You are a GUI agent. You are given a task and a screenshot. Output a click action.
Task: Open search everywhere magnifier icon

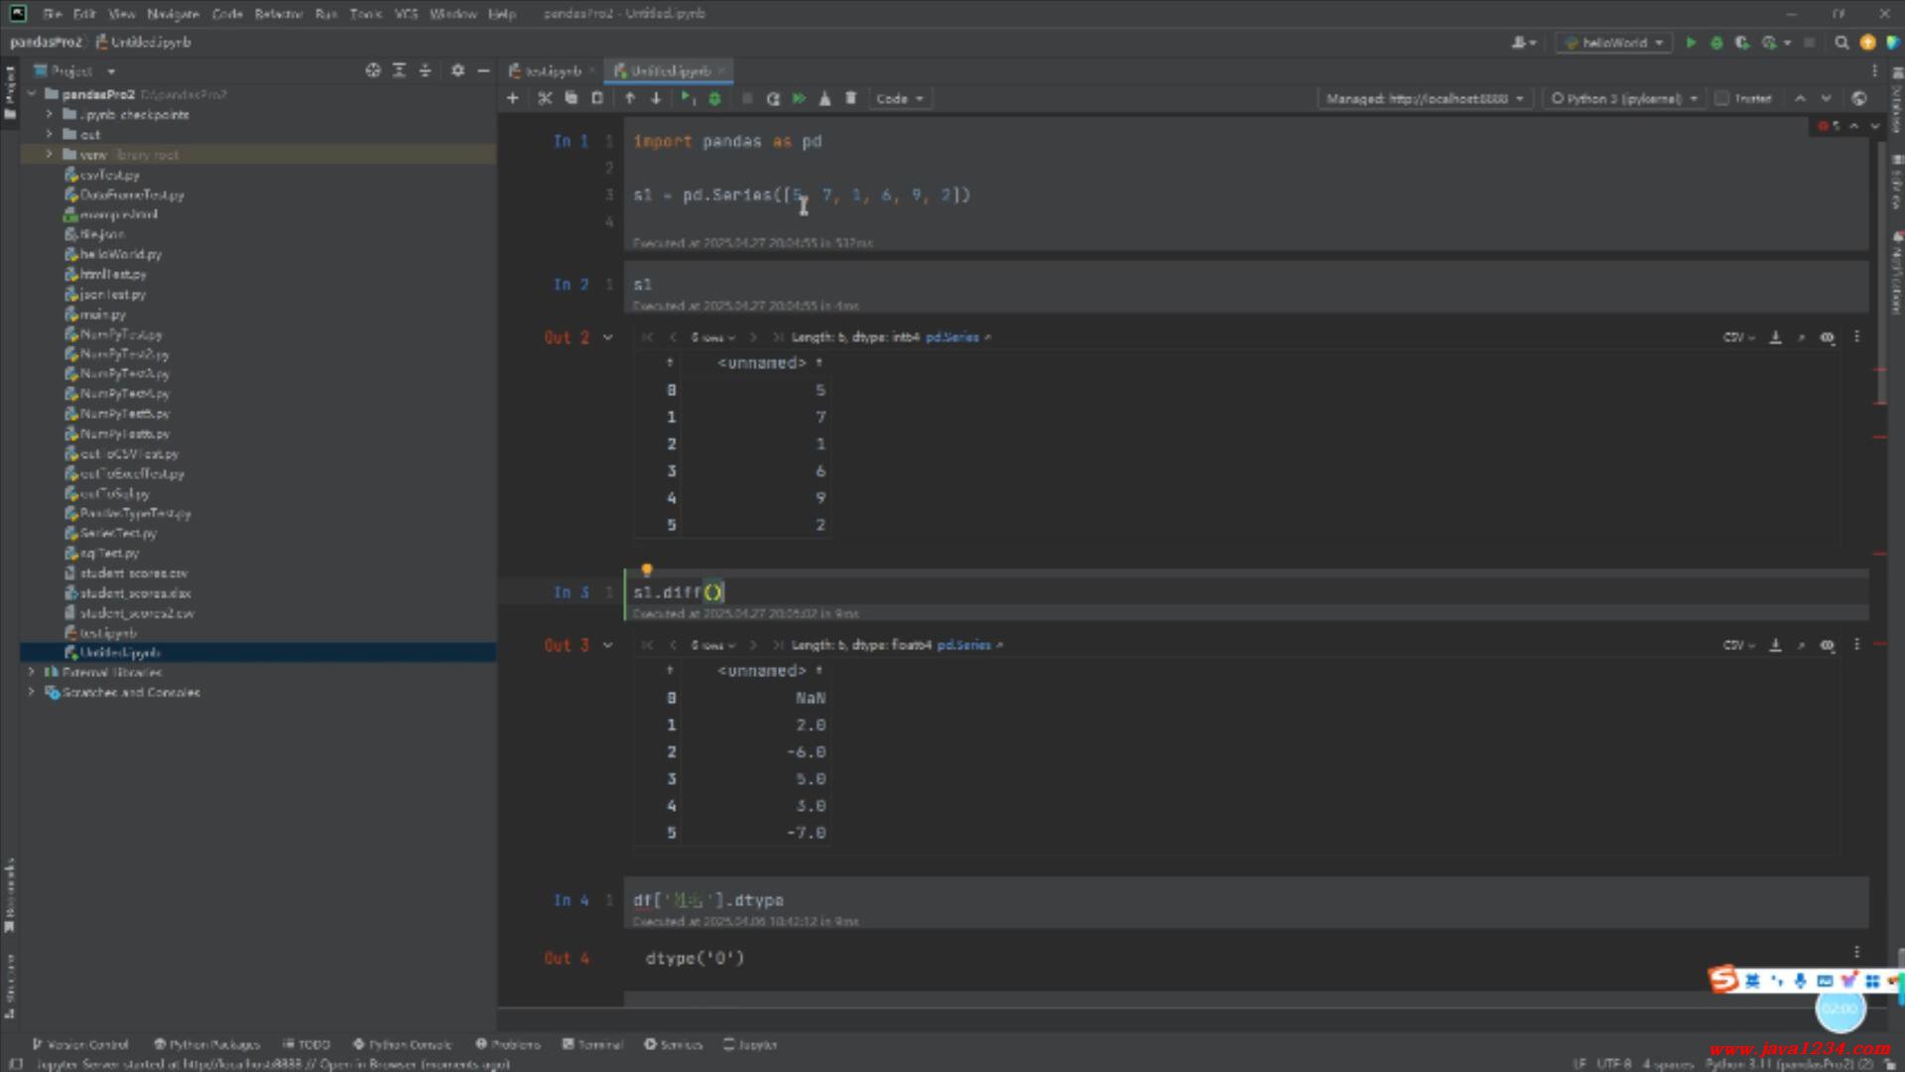click(1841, 43)
